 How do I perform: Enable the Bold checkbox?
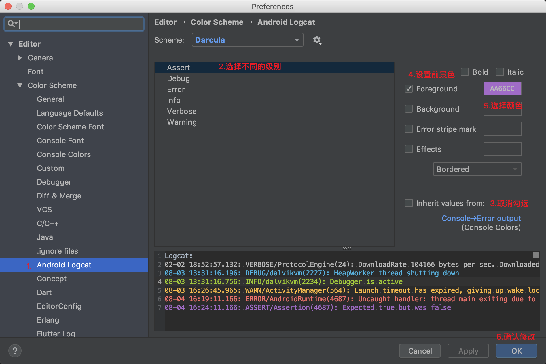pyautogui.click(x=465, y=72)
